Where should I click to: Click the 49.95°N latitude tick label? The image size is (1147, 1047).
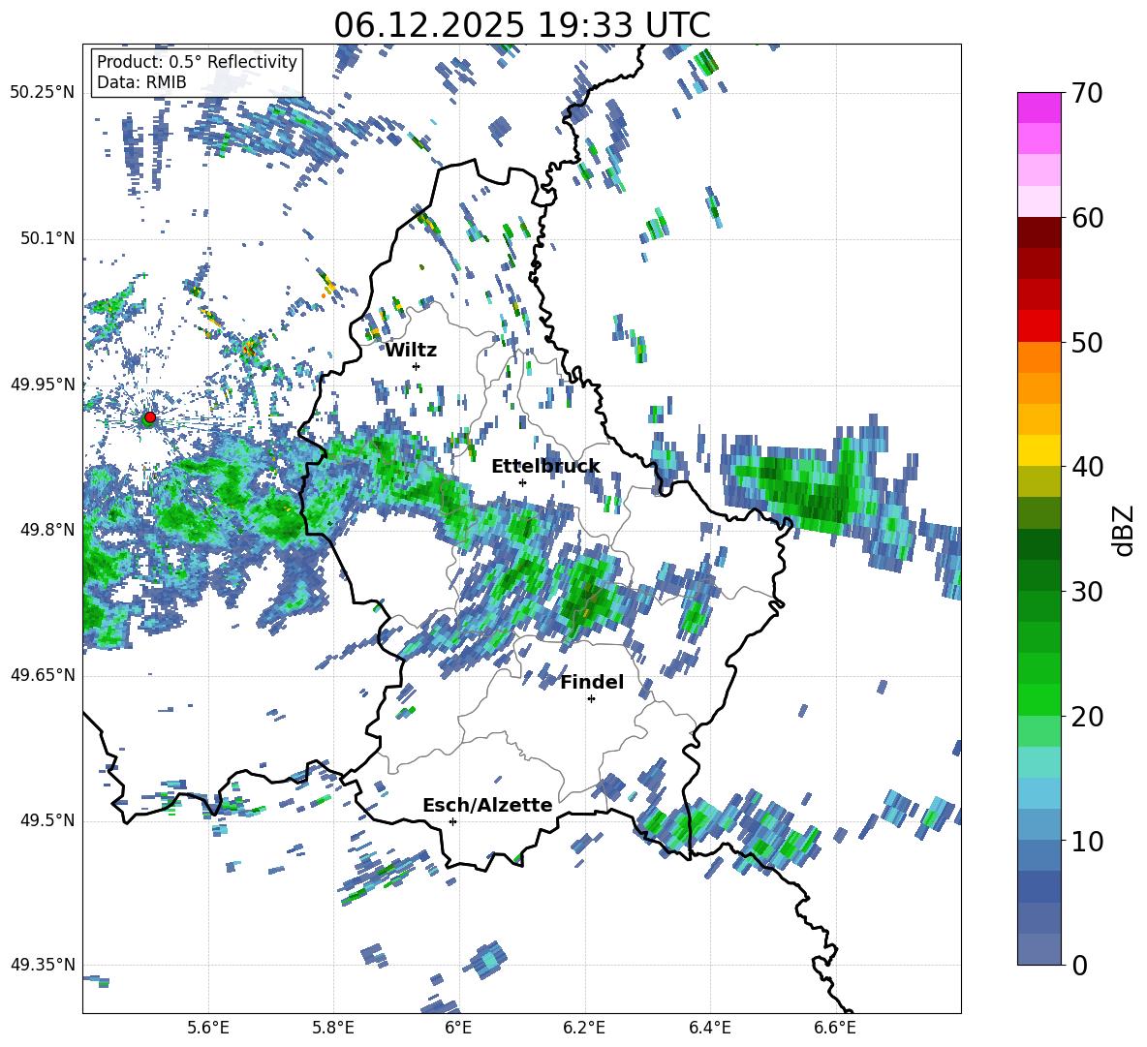43,385
